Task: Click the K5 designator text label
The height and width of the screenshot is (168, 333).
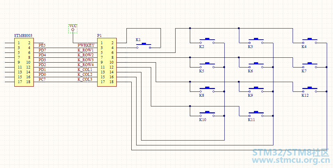Action: tap(202, 71)
